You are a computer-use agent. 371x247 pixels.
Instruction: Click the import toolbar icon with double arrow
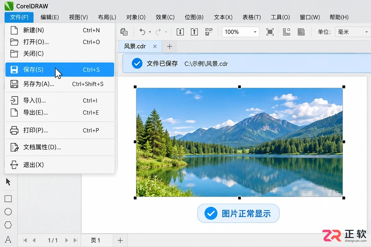[180, 32]
